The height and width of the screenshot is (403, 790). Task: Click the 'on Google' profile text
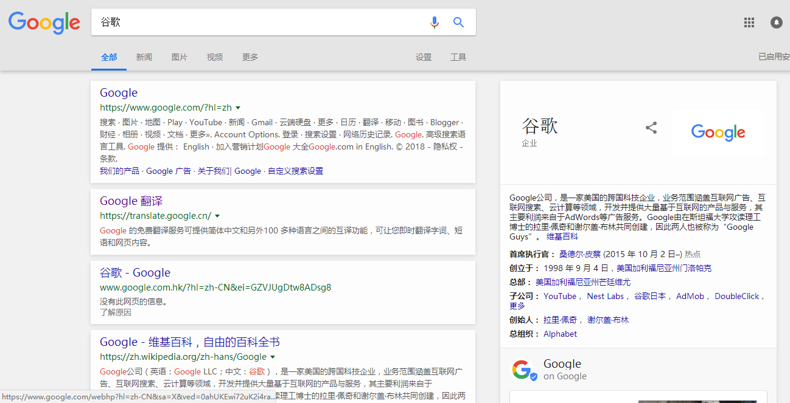[x=565, y=376]
